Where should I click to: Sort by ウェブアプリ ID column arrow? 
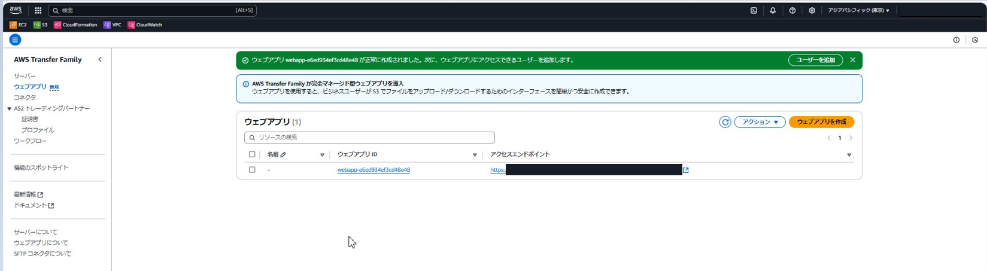[475, 155]
